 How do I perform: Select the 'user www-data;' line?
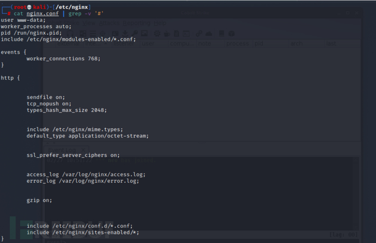click(x=20, y=20)
